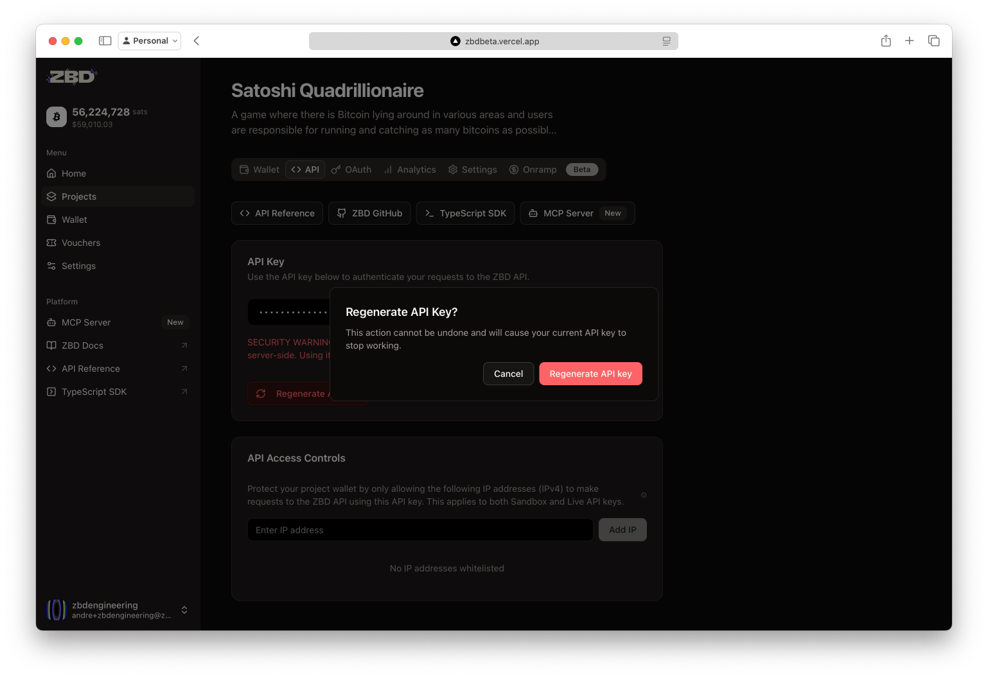The width and height of the screenshot is (988, 678).
Task: Click external link arrow beside ZBD Docs
Action: click(x=184, y=345)
